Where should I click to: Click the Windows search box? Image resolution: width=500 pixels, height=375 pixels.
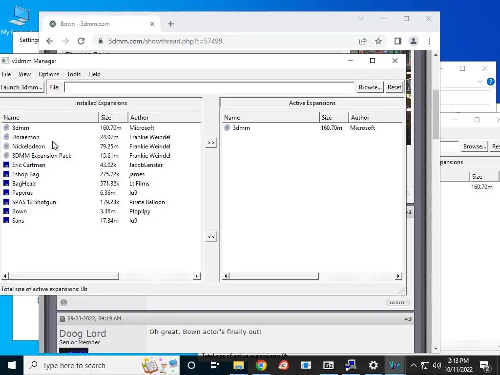click(x=102, y=365)
